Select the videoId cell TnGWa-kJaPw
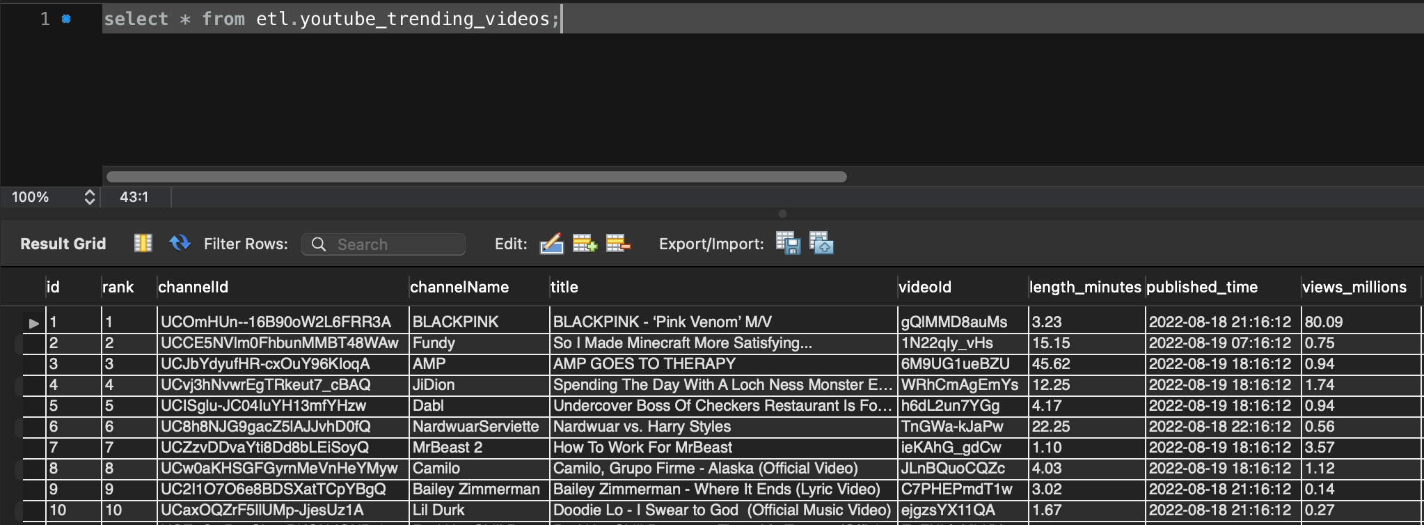 tap(963, 426)
